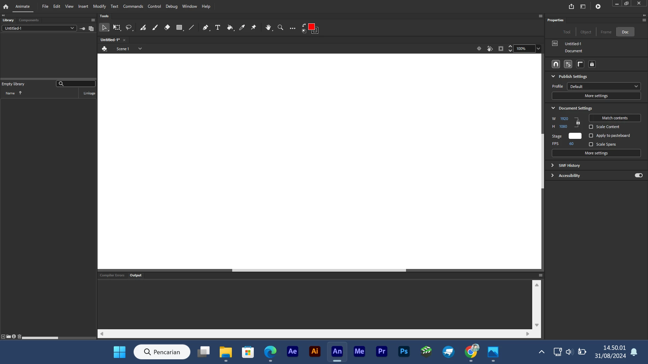Open Photoshop from the taskbar

(404, 352)
